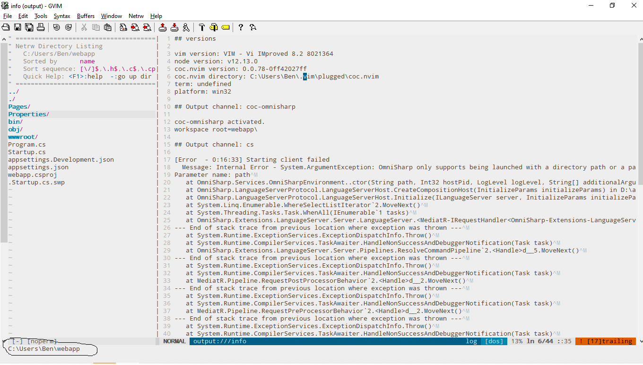Viewport: 643px width, 365px height.
Task: Open the Find and Replace toolbar icon
Action: click(x=123, y=27)
